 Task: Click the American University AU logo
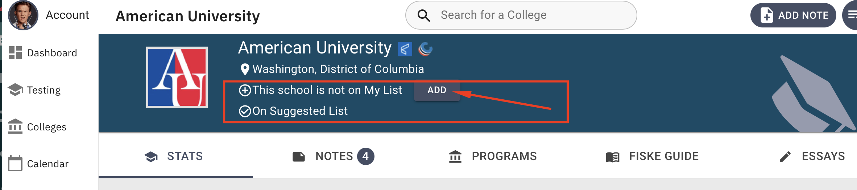point(177,77)
